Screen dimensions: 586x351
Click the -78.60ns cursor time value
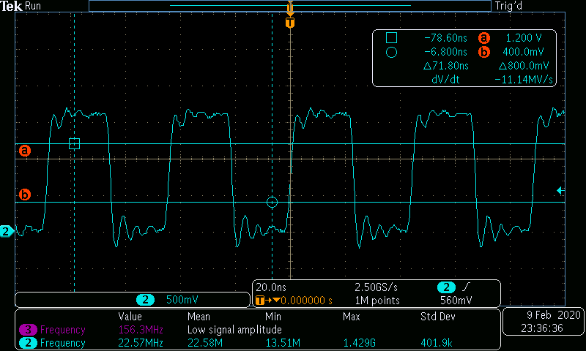click(x=445, y=38)
